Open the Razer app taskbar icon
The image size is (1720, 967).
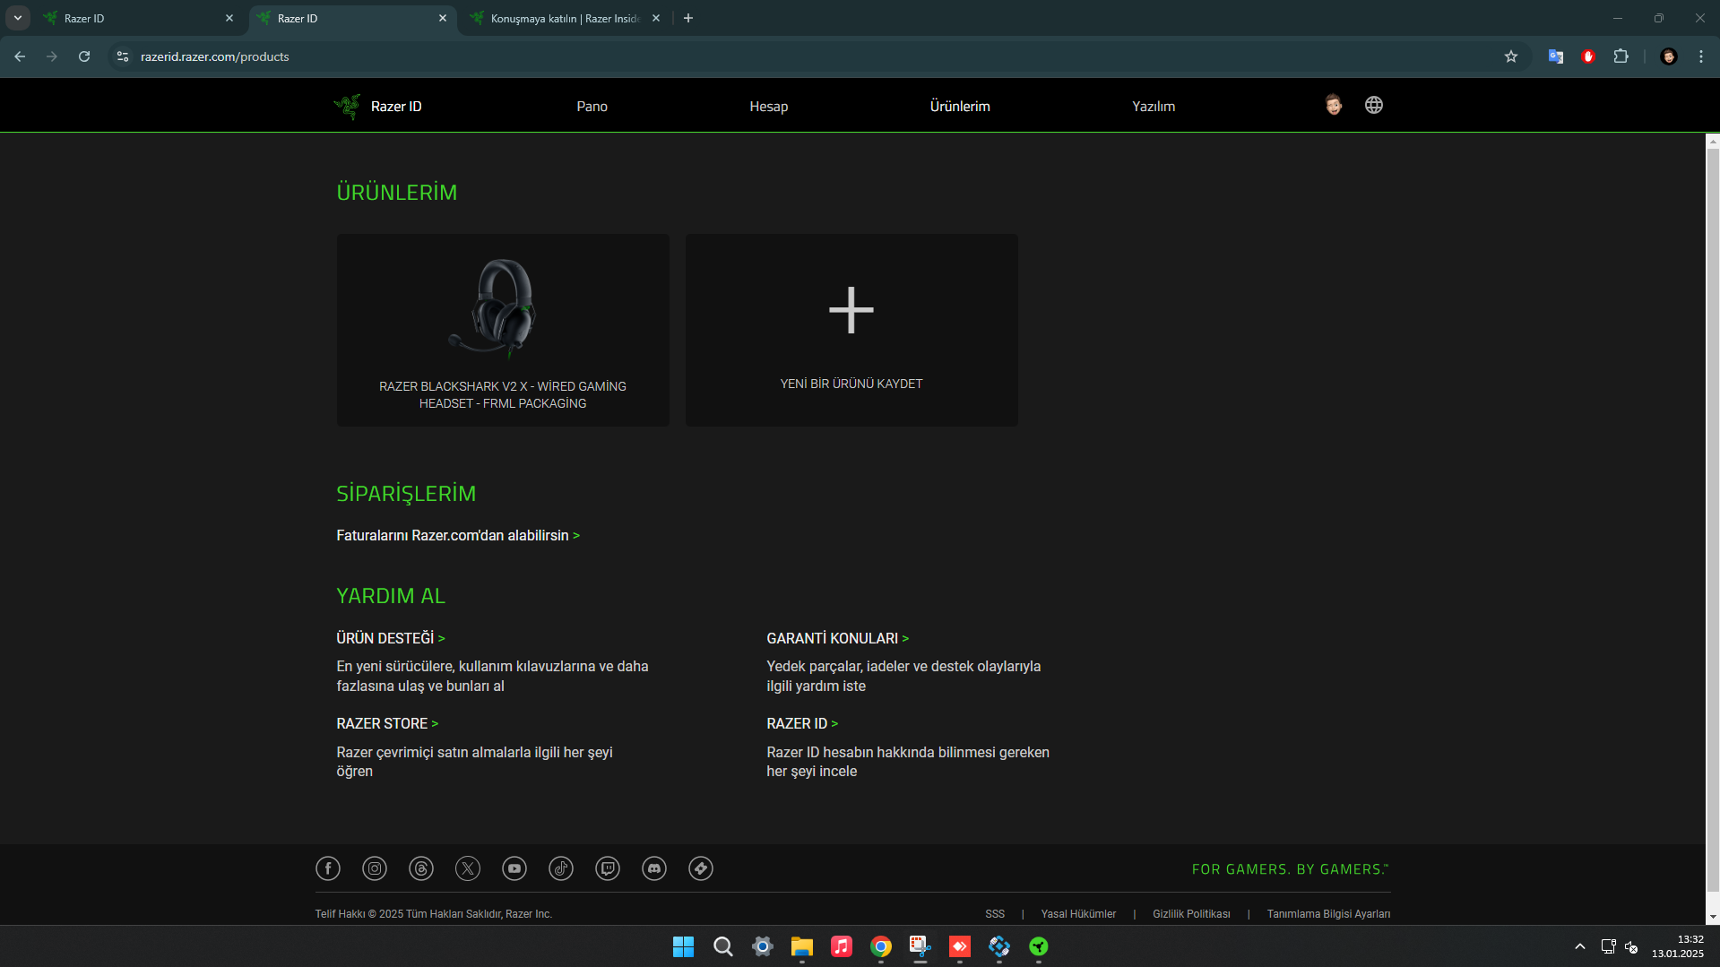pyautogui.click(x=1039, y=946)
